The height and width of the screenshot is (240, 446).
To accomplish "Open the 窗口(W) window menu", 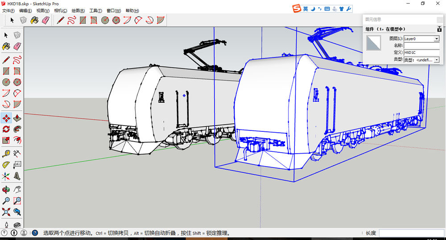I will (x=113, y=11).
